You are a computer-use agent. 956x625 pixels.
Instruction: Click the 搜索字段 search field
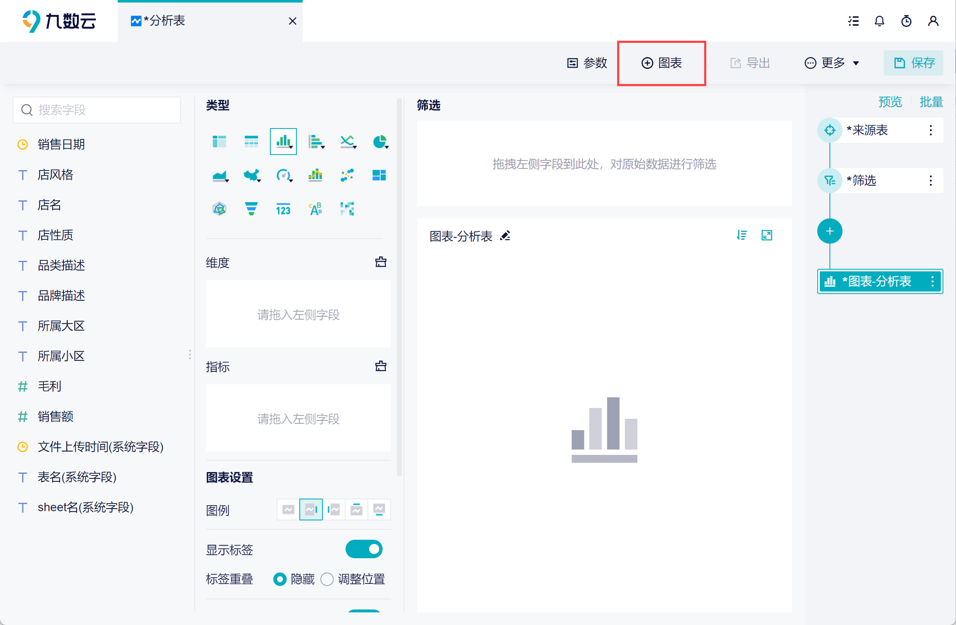(97, 110)
